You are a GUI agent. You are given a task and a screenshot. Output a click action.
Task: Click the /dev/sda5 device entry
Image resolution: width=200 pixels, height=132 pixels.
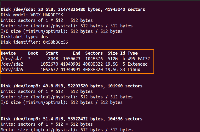[x=12, y=70]
